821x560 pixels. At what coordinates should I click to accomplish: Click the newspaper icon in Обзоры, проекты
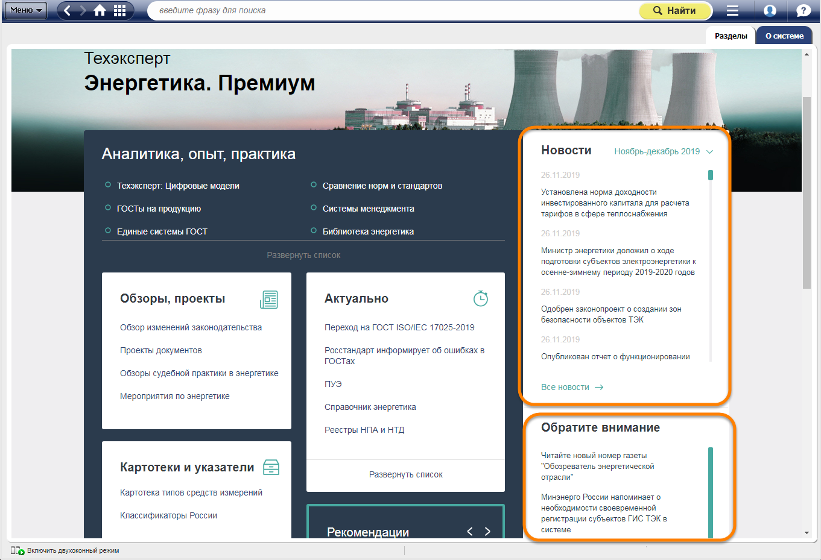[269, 299]
